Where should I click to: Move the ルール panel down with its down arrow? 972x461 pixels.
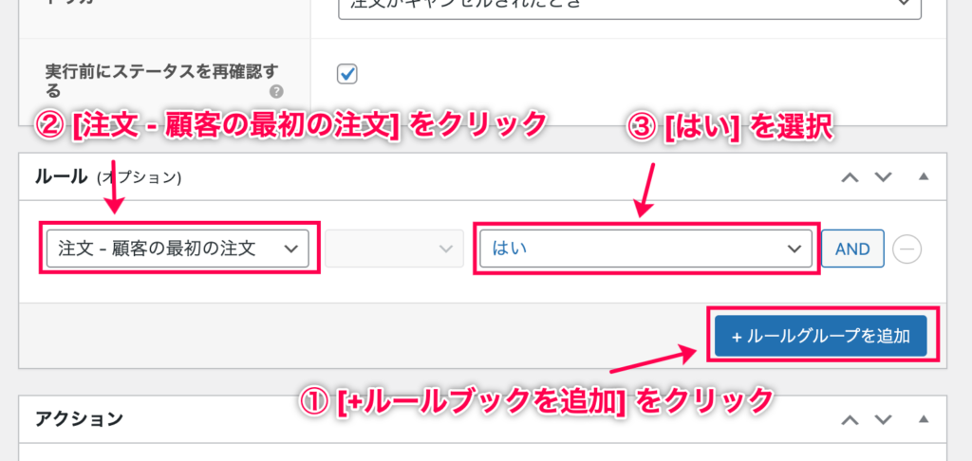click(882, 177)
